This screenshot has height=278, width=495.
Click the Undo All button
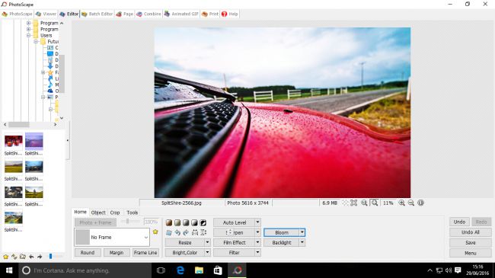click(471, 232)
